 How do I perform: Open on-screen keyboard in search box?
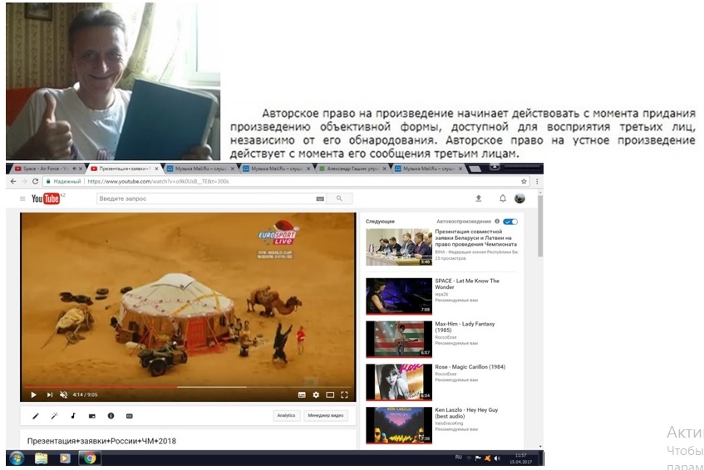(320, 198)
